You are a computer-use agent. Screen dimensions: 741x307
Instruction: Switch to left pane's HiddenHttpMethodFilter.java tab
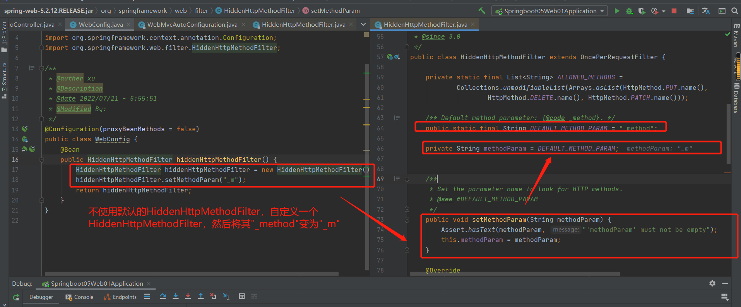click(x=303, y=24)
